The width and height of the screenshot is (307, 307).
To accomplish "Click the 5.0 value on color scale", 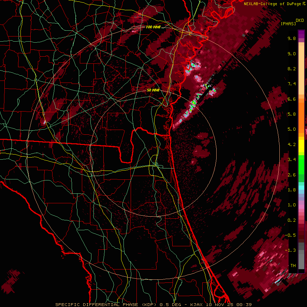I will [x=292, y=129].
